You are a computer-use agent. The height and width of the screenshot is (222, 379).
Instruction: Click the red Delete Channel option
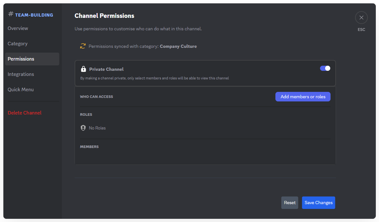[x=25, y=113]
